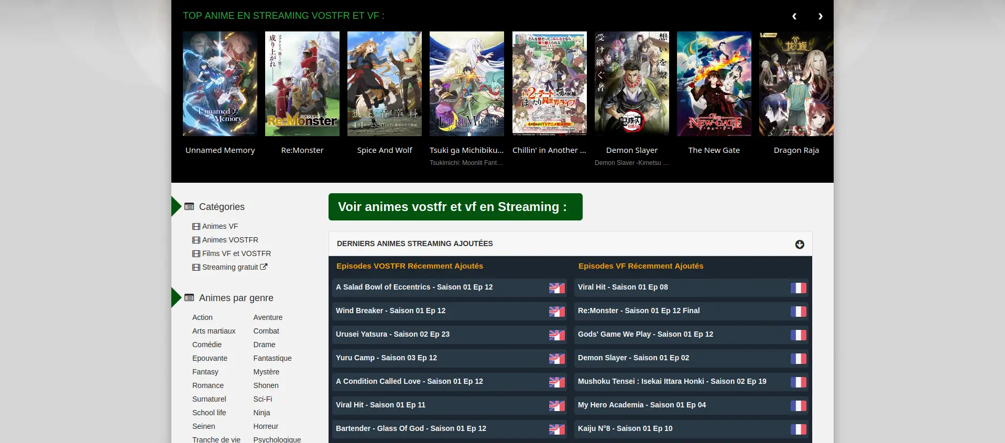Open the Animes VOSTFR category
Image resolution: width=1005 pixels, height=443 pixels.
click(230, 240)
